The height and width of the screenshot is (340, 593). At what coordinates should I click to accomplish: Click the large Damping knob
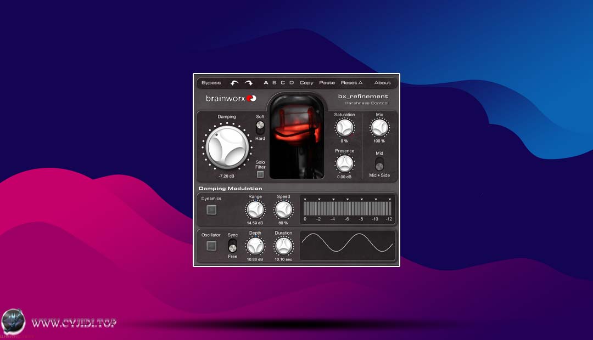(x=227, y=147)
